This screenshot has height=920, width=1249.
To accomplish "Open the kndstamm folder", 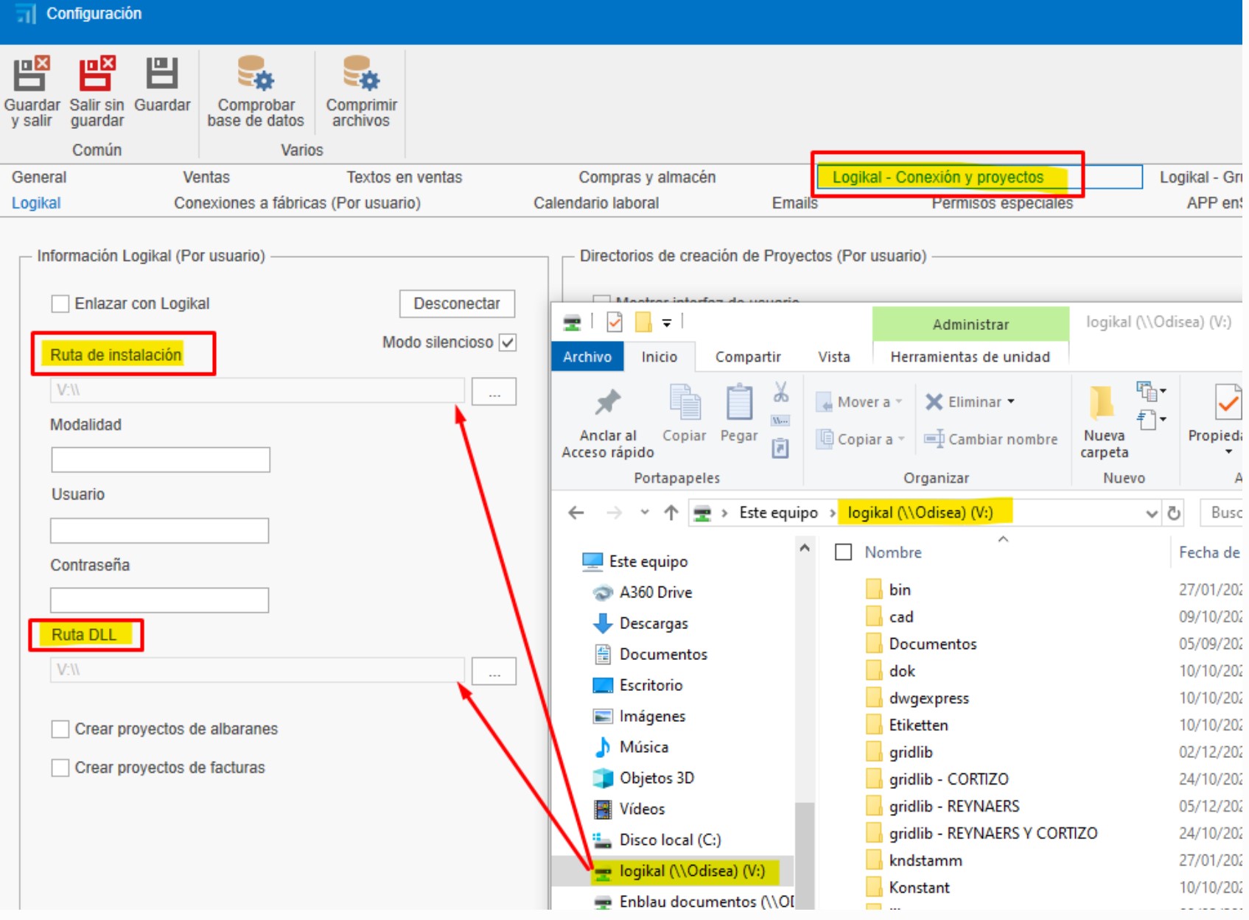I will (x=926, y=862).
